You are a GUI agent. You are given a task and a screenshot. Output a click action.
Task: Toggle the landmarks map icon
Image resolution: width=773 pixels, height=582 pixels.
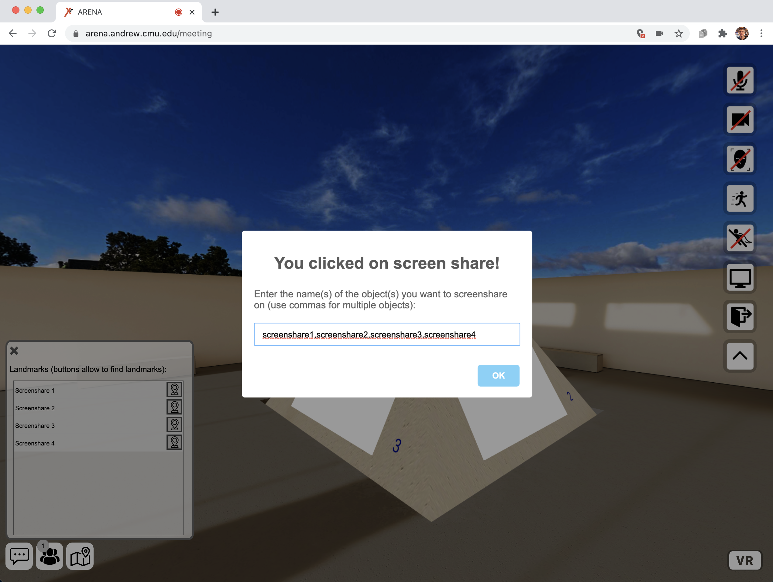pyautogui.click(x=80, y=556)
